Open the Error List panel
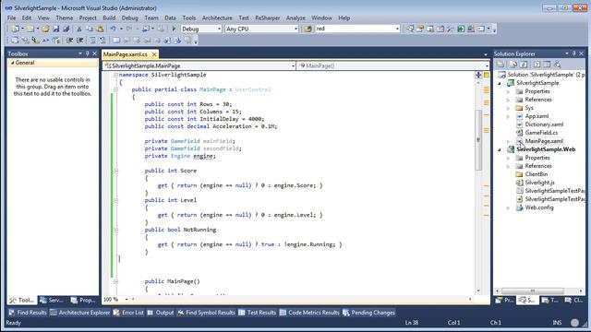Screen dimensions: 591x332 point(128,313)
